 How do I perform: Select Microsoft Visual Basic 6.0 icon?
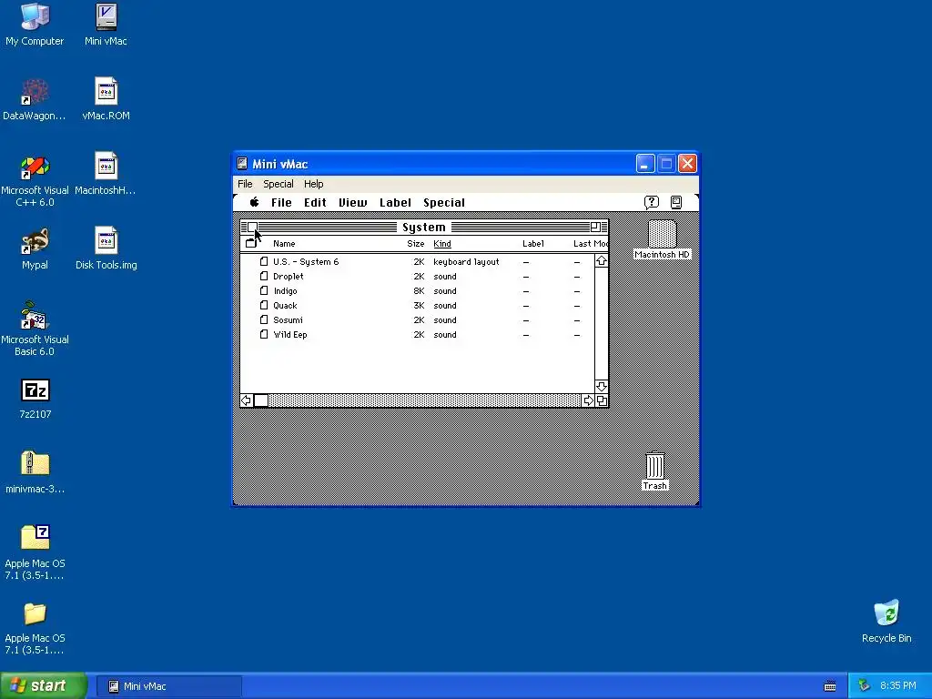click(x=35, y=316)
